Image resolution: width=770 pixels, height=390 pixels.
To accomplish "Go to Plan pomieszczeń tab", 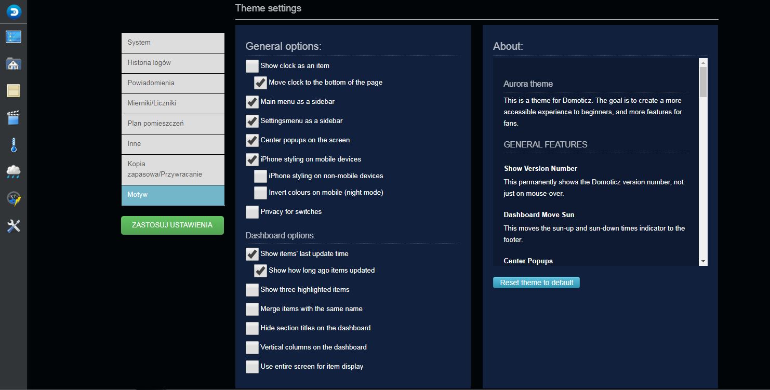I will (173, 124).
